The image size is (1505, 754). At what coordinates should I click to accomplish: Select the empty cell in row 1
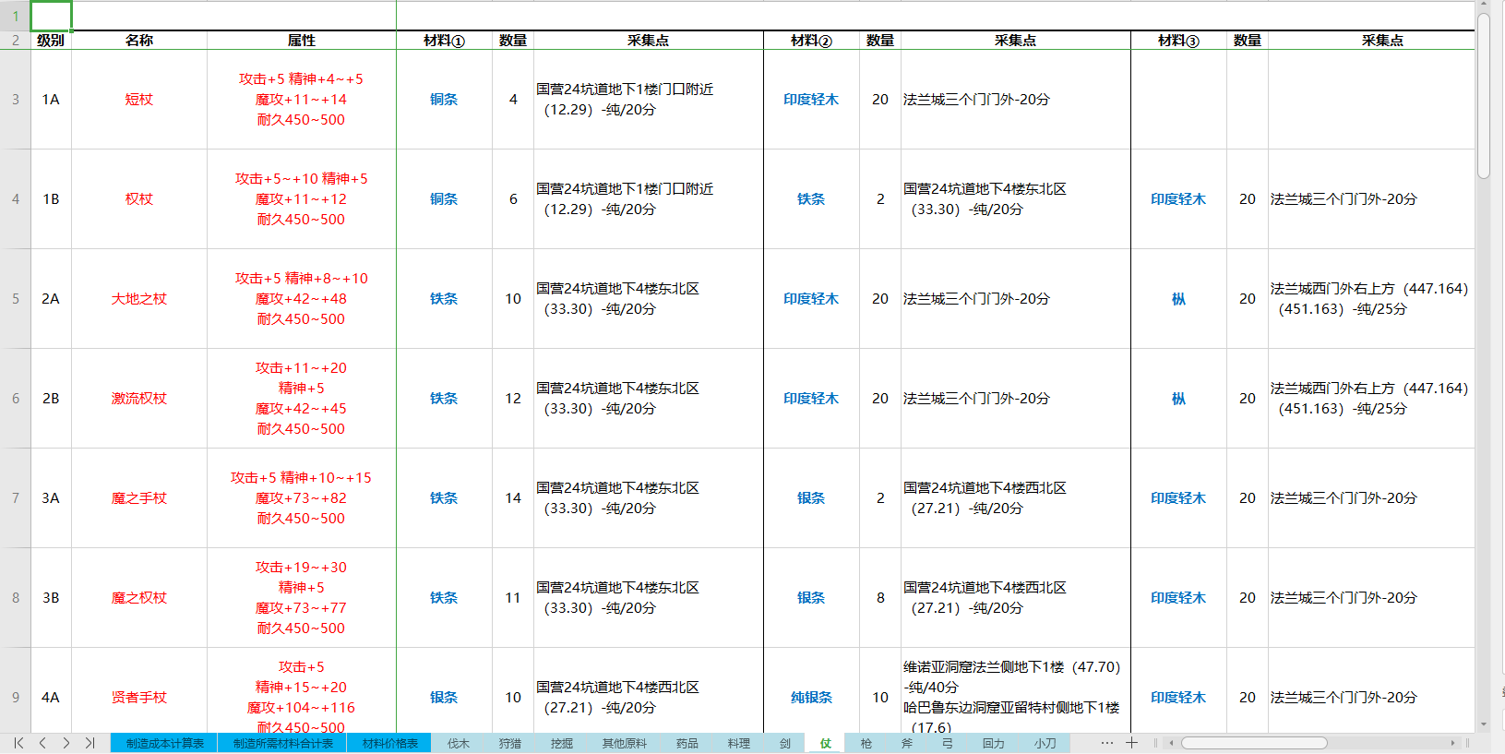[x=51, y=16]
